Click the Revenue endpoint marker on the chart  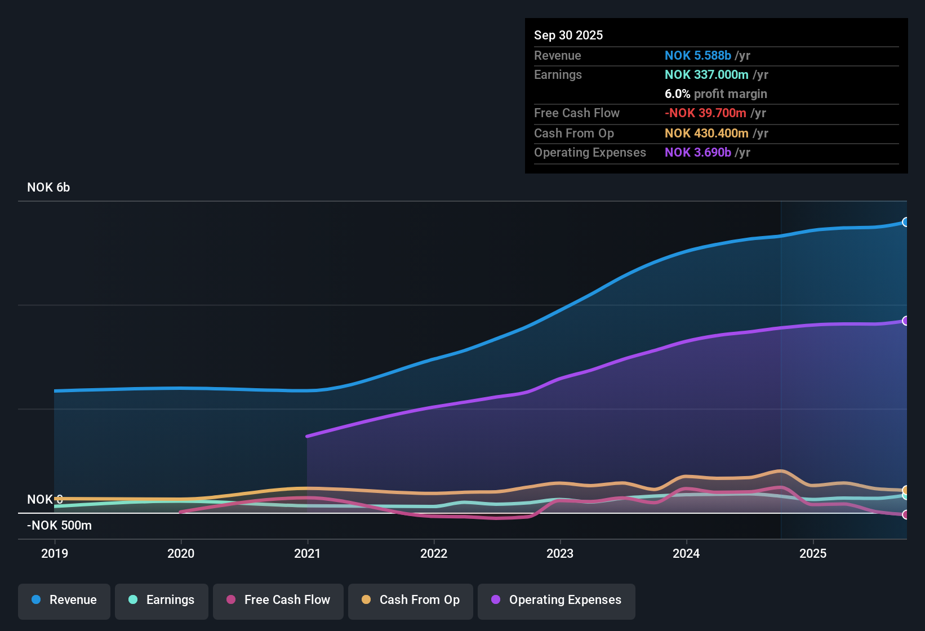(x=906, y=222)
